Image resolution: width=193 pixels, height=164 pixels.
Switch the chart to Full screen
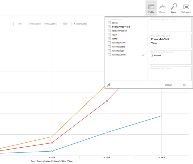tap(186, 8)
